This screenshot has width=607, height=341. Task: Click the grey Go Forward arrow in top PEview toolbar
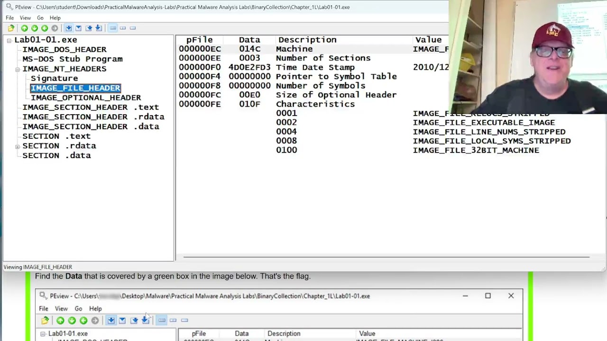tap(55, 28)
